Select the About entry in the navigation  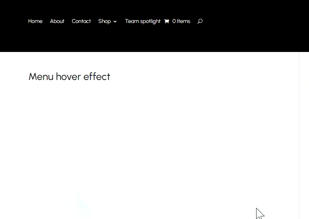[57, 21]
